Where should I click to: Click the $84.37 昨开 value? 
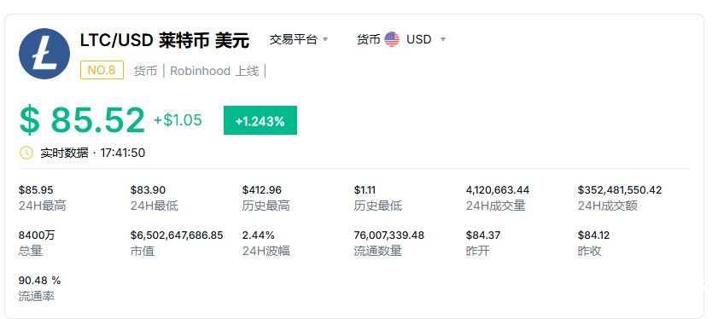click(483, 235)
